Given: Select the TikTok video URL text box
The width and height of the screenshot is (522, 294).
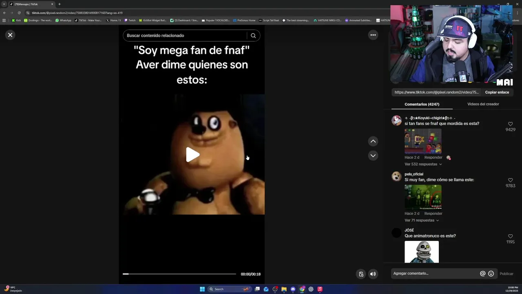Looking at the screenshot, I should [x=436, y=92].
